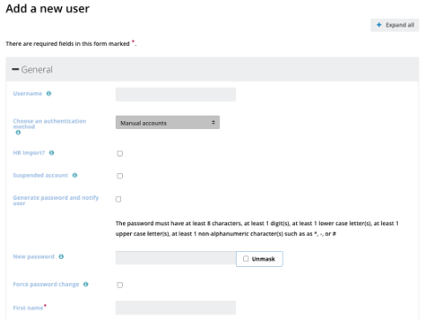Viewport: 426px width, 320px height.
Task: Enable the HR Import checkbox
Action: click(x=120, y=153)
